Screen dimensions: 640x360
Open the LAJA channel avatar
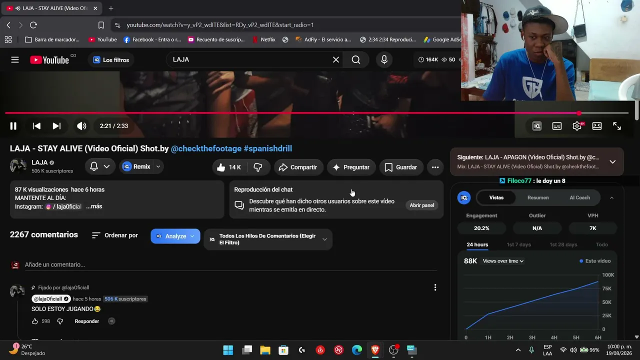coord(18,166)
